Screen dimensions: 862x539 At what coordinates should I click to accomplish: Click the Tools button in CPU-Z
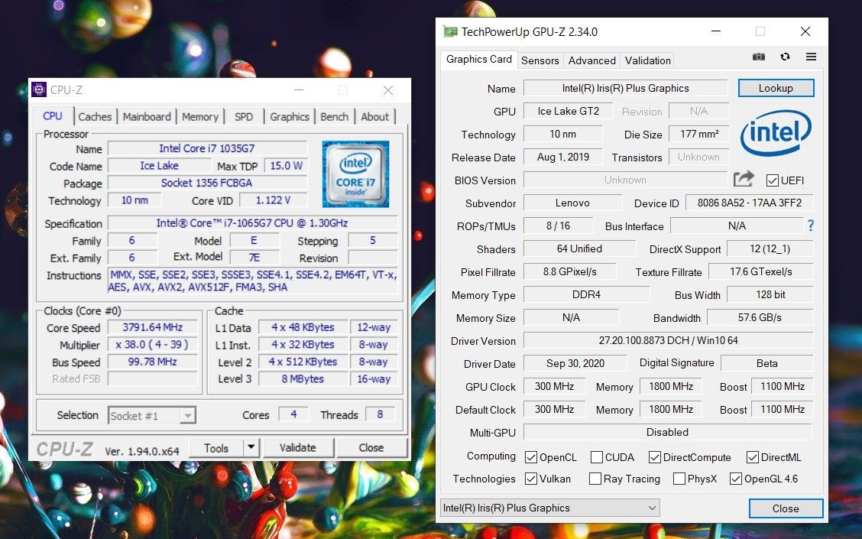click(x=216, y=448)
